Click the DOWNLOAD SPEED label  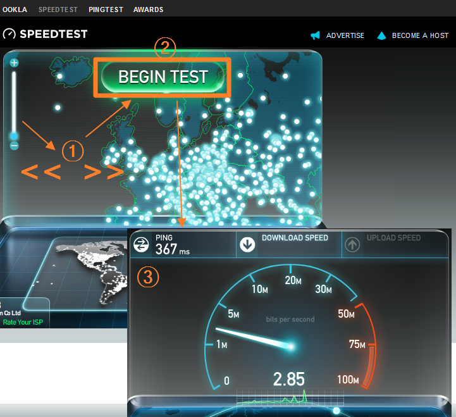(x=295, y=238)
